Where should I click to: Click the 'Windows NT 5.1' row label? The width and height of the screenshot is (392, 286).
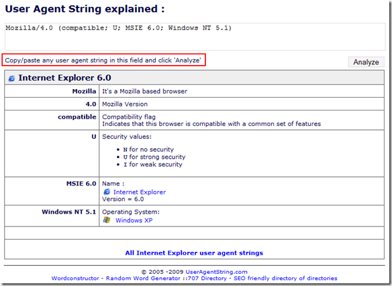click(x=68, y=212)
